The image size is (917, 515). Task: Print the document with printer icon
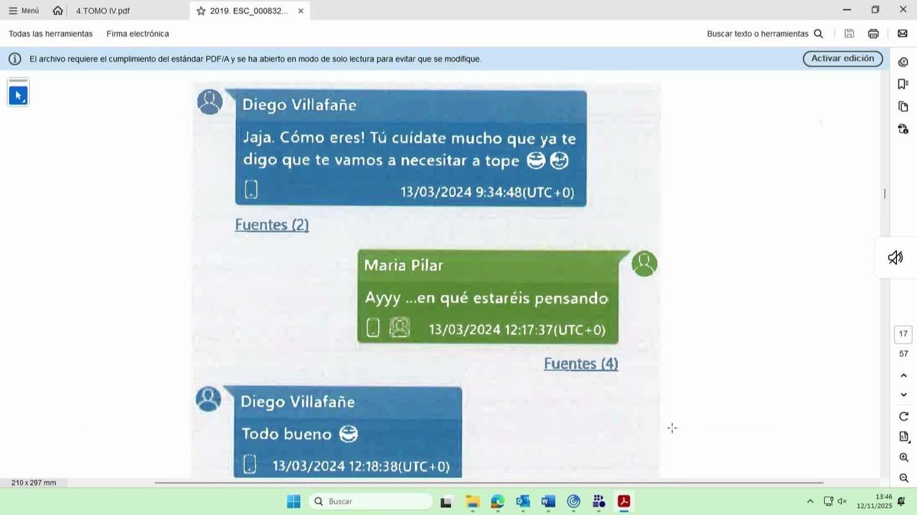(x=873, y=34)
